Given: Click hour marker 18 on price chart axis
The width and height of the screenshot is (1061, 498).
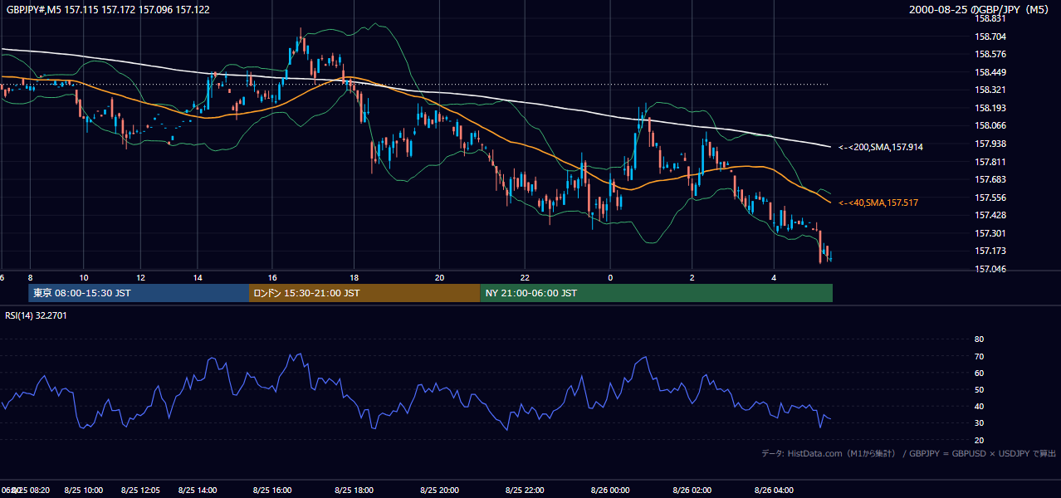Looking at the screenshot, I should point(354,277).
